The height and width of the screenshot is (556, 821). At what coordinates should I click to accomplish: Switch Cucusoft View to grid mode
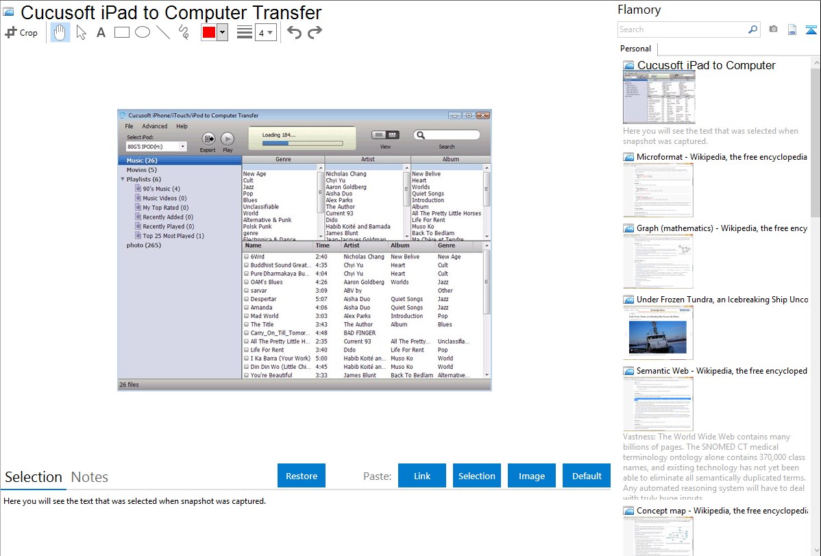tap(392, 135)
